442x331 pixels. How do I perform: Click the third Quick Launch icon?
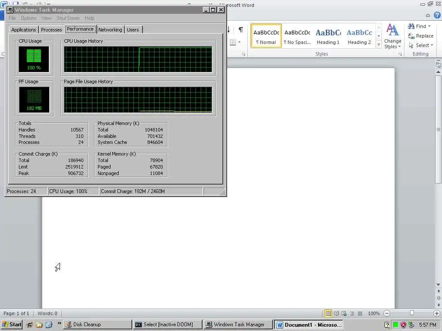49,325
